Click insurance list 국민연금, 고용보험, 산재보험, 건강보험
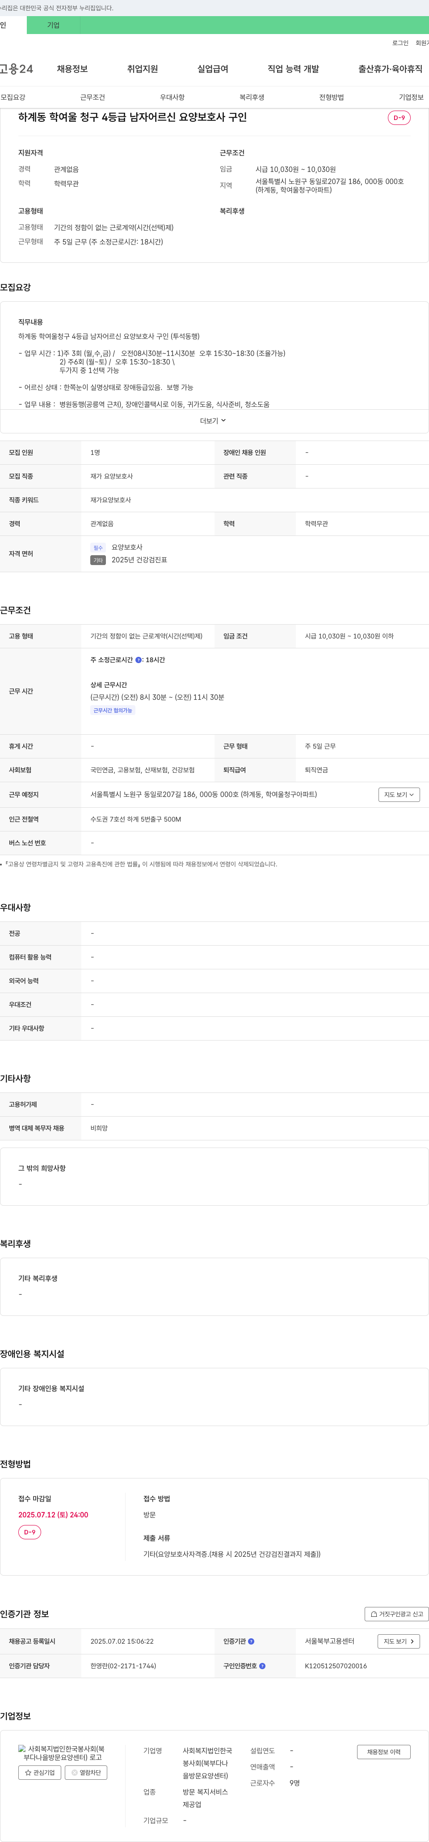Viewport: 429px width, 1842px height. [142, 770]
